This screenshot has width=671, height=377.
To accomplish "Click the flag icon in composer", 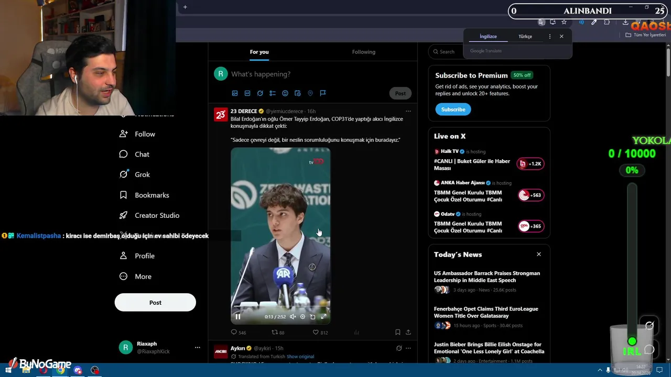I will [x=323, y=93].
